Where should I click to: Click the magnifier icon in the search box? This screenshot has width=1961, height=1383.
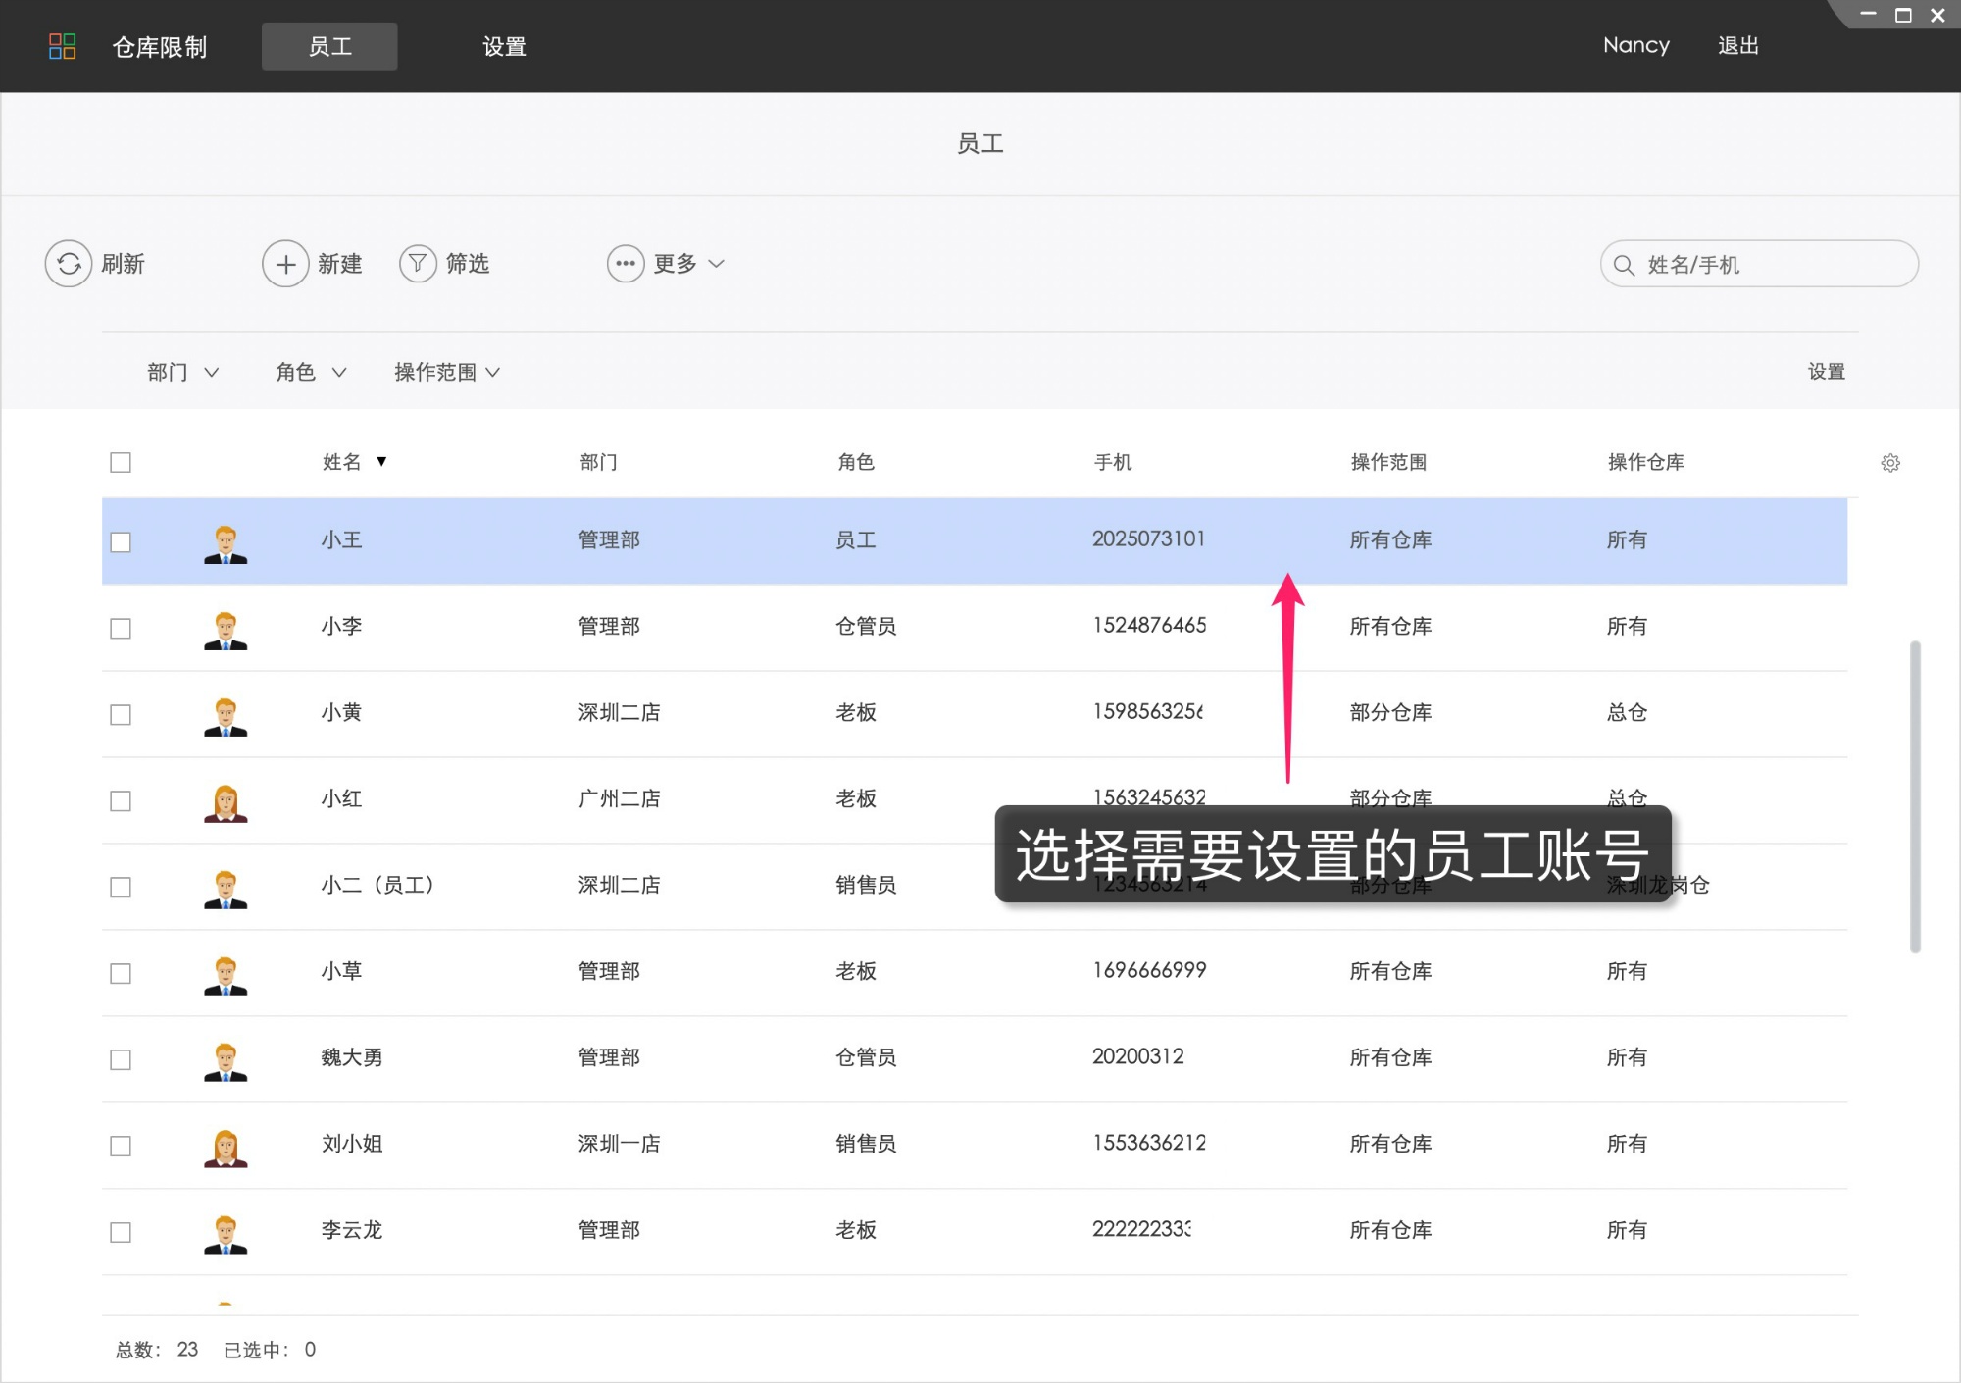point(1624,264)
